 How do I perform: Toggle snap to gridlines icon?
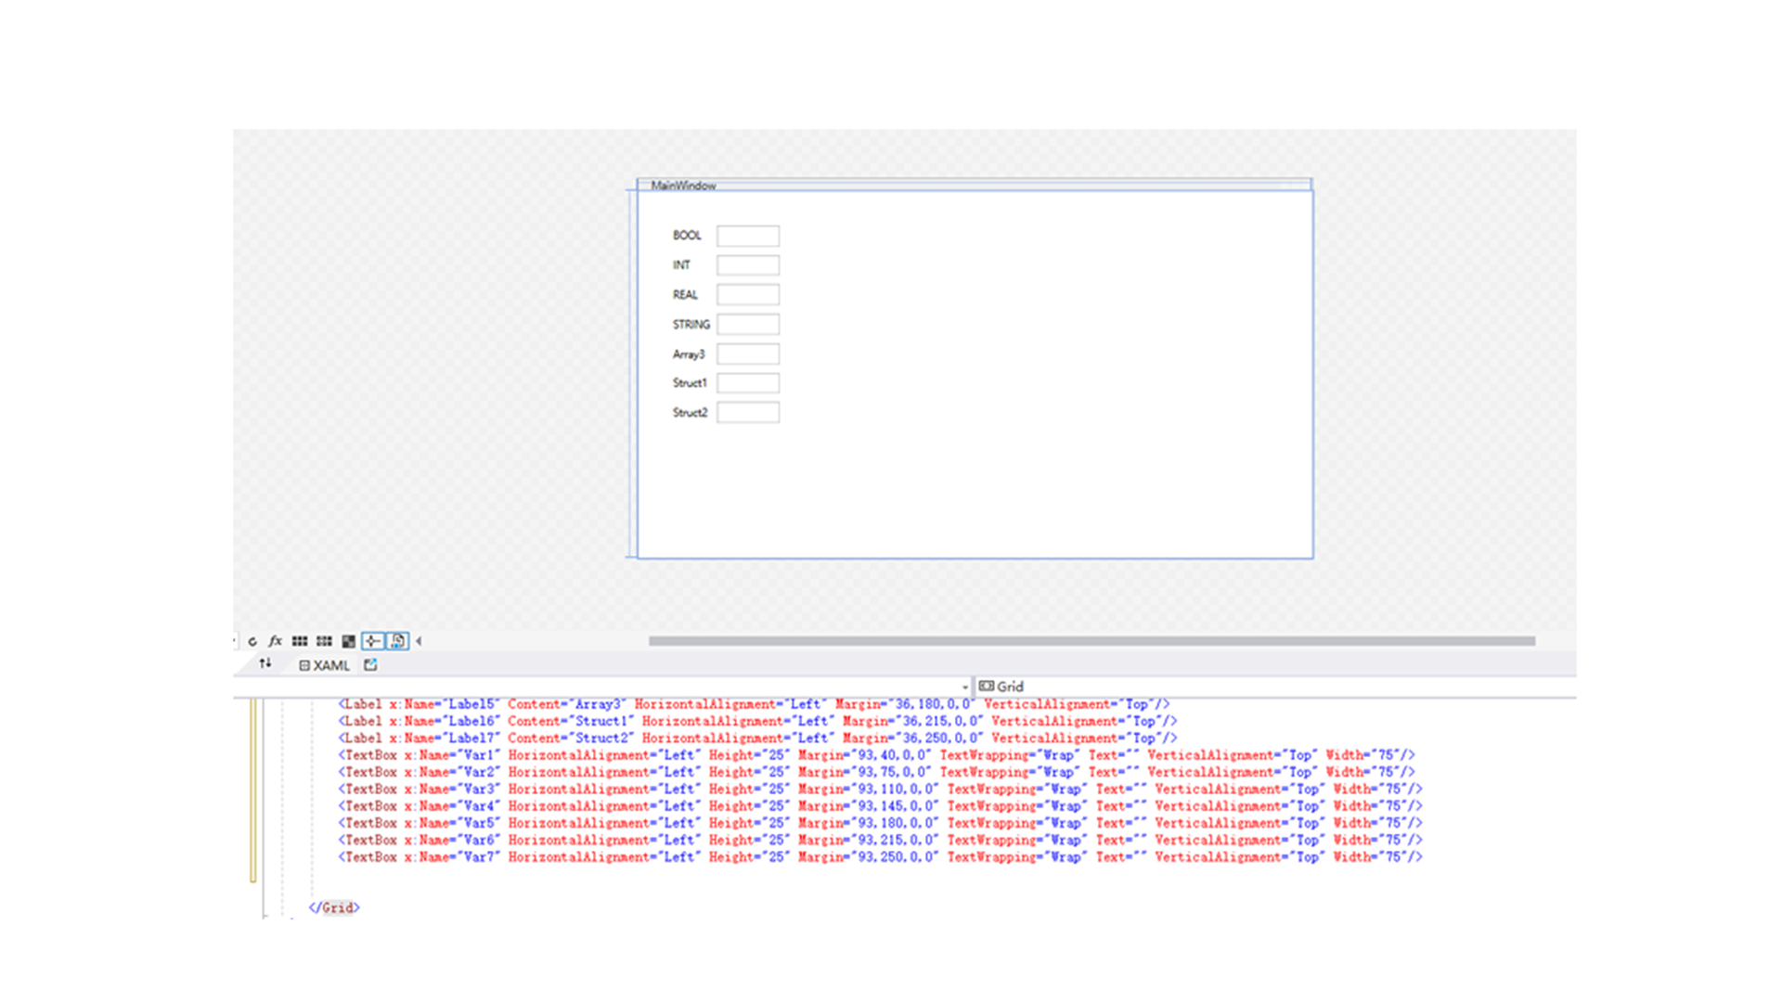tap(324, 641)
